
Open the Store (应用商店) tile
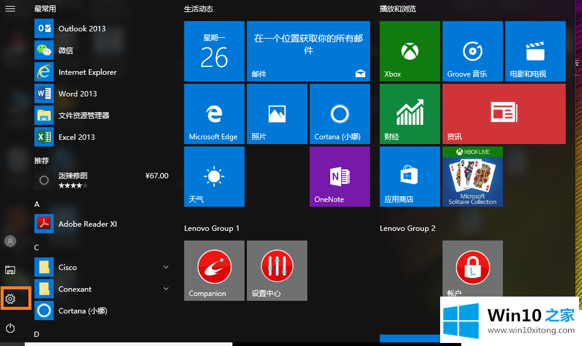(410, 177)
